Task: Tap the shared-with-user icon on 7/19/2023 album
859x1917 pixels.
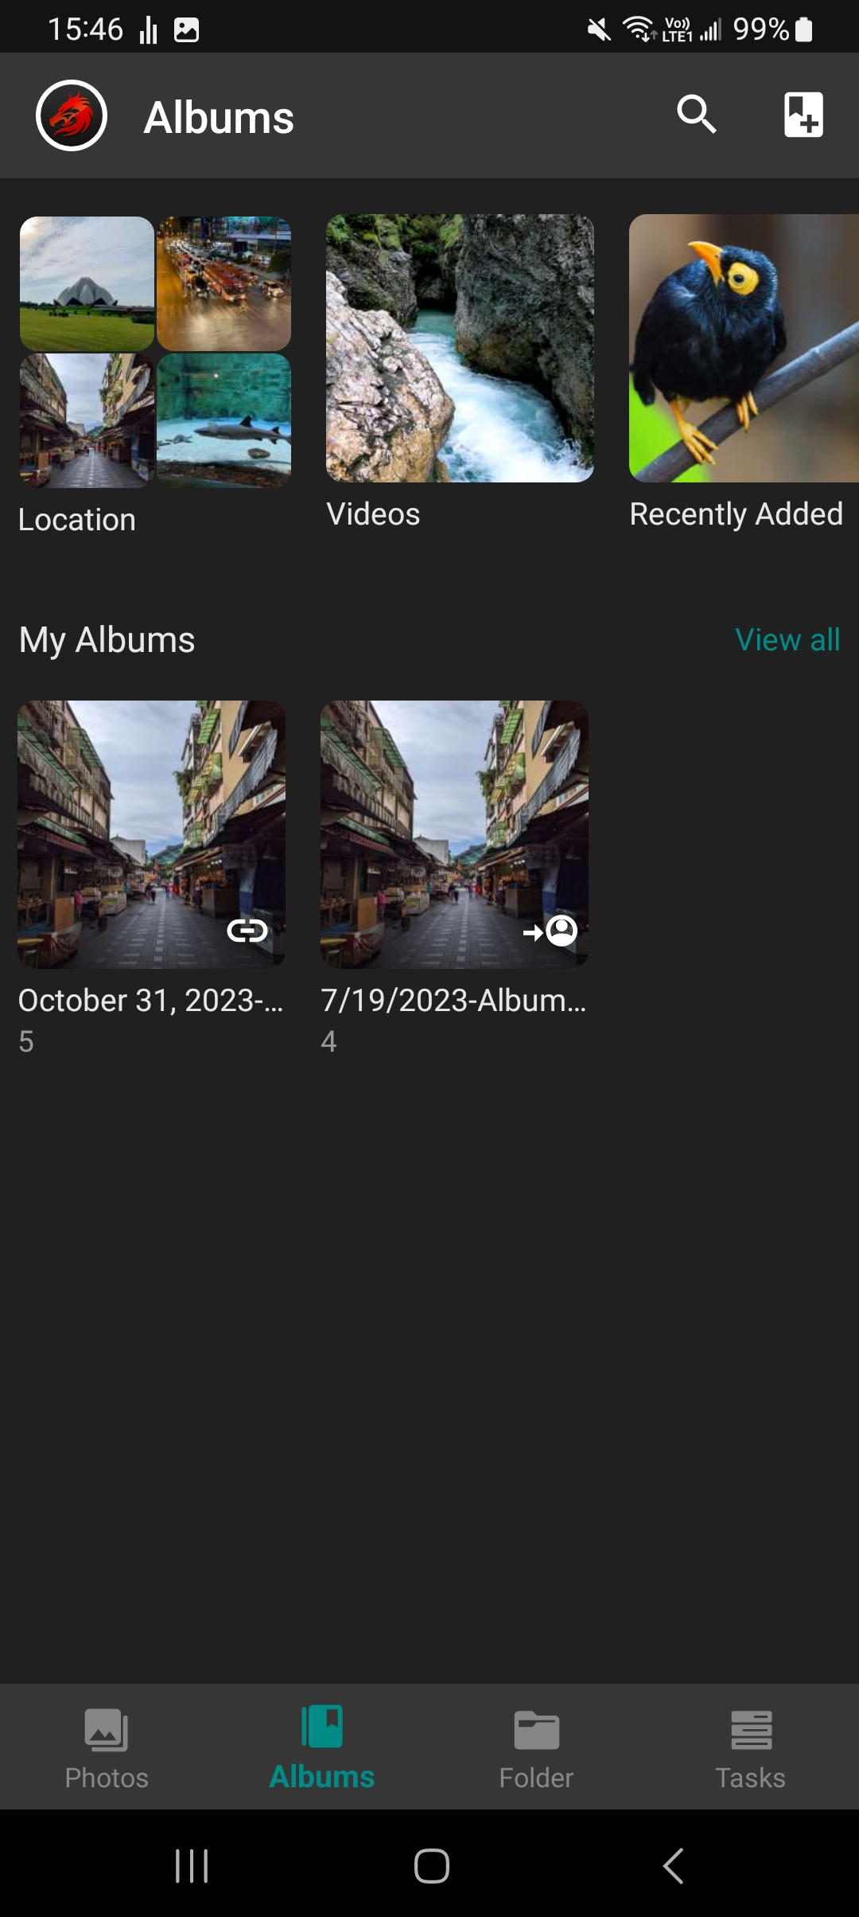Action: tap(551, 930)
